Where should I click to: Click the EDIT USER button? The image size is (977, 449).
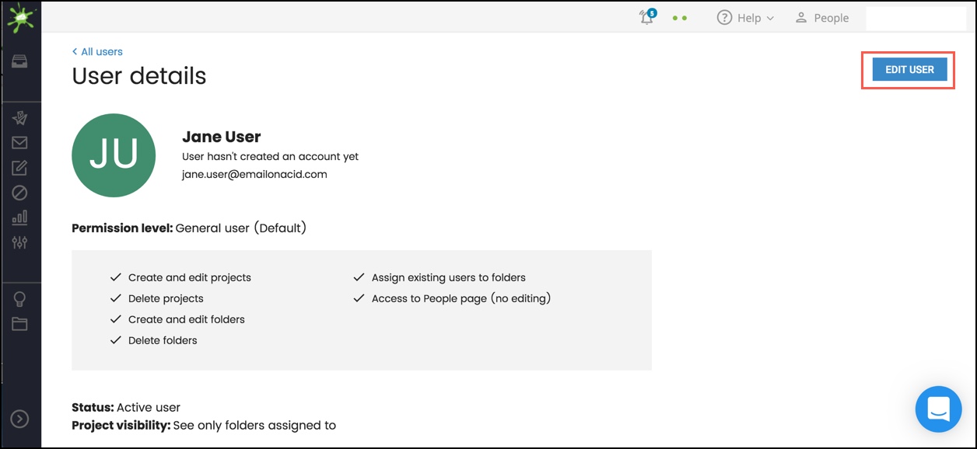tap(909, 70)
